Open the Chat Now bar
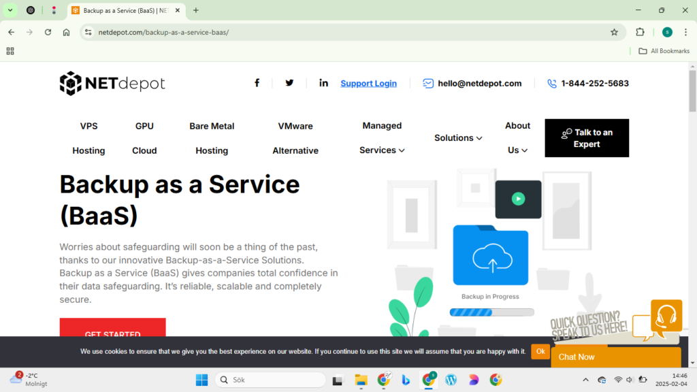The height and width of the screenshot is (392, 697). [x=615, y=357]
